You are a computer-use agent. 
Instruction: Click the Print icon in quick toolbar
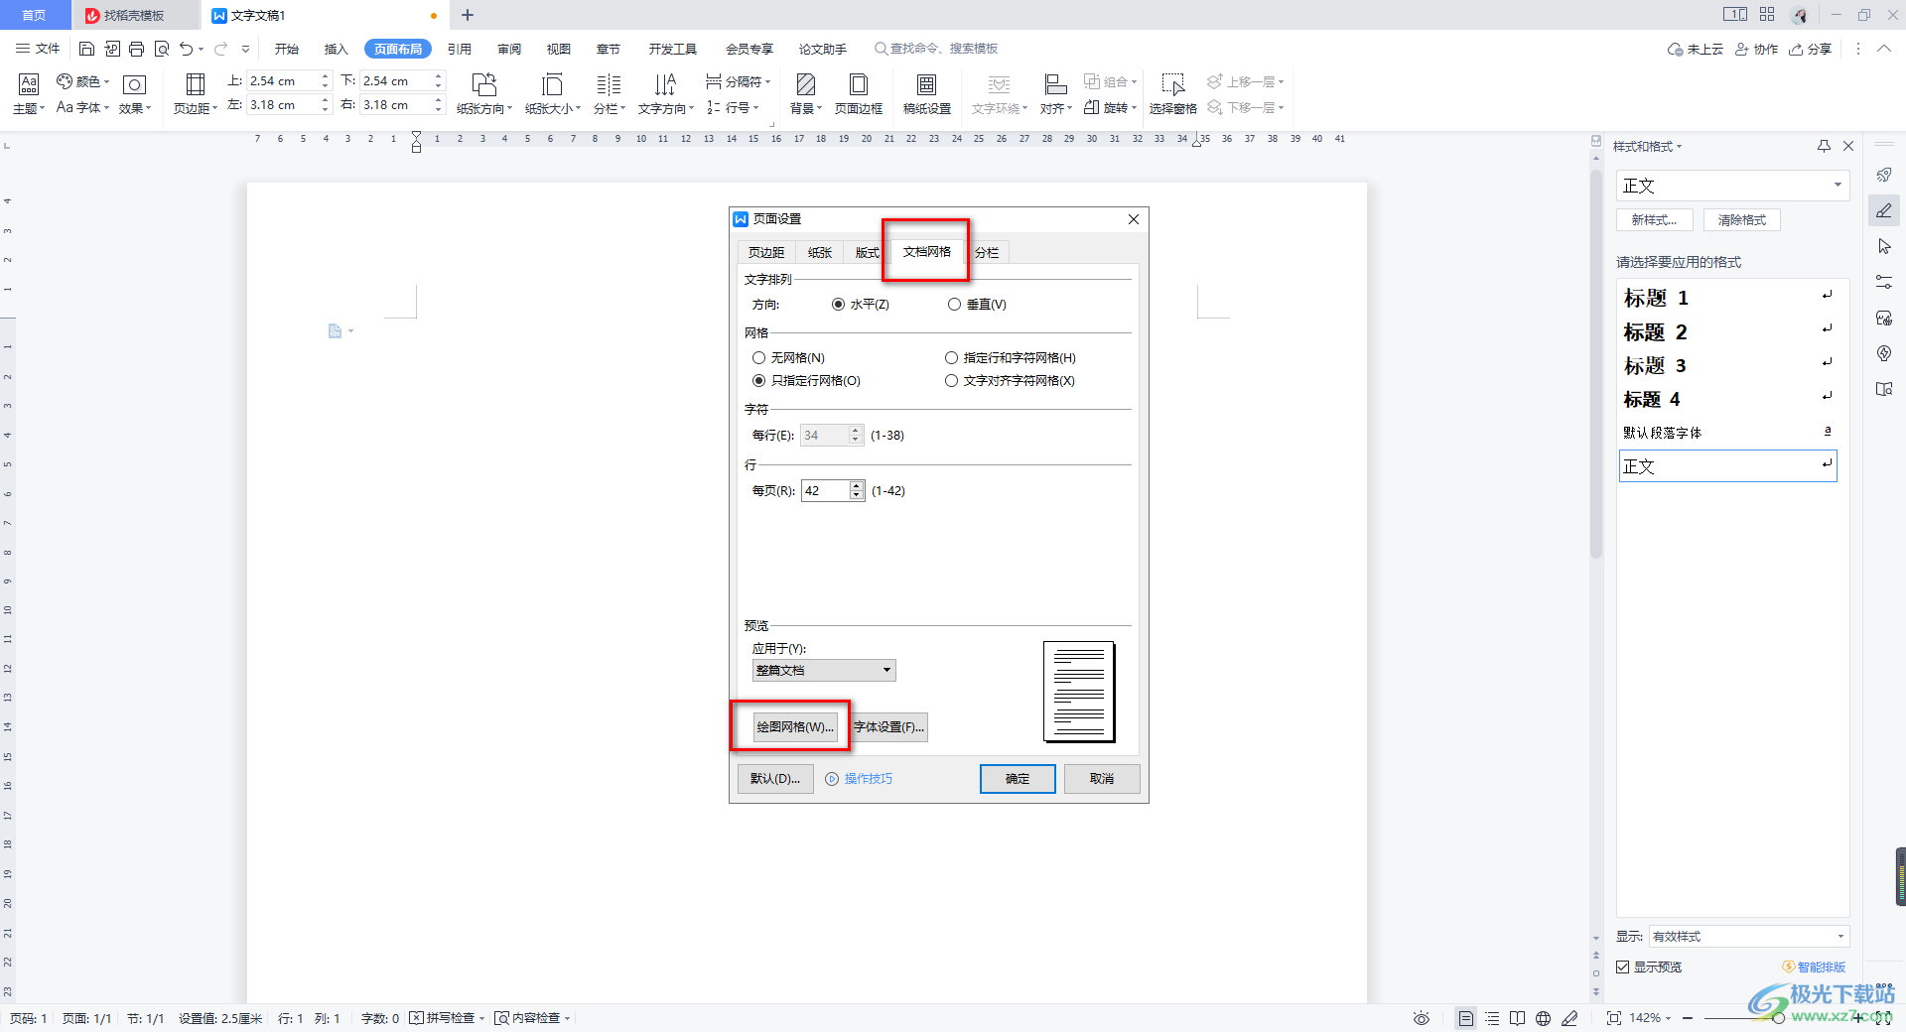[x=137, y=49]
